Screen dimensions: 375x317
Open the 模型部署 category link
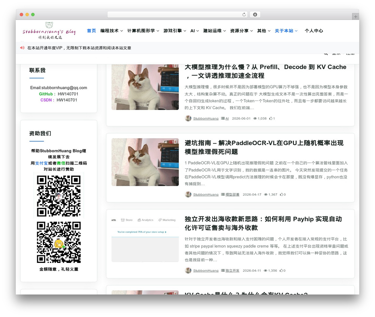pyautogui.click(x=232, y=194)
